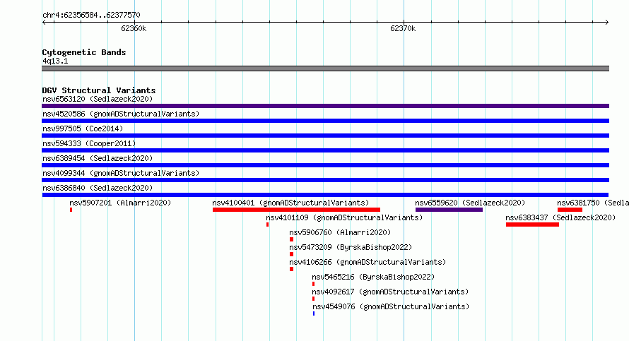The image size is (629, 341).
Task: Click the nsv997505 (Coe2014) blue bar
Action: [x=325, y=136]
